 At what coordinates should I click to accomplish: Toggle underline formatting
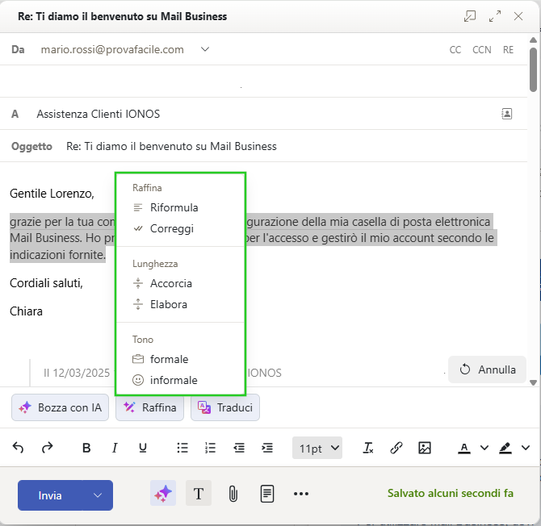143,448
